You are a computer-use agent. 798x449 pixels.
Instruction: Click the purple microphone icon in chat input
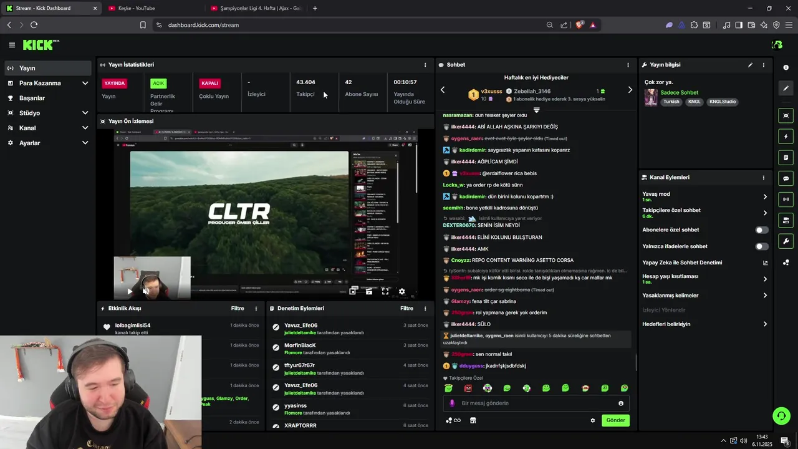pos(452,403)
